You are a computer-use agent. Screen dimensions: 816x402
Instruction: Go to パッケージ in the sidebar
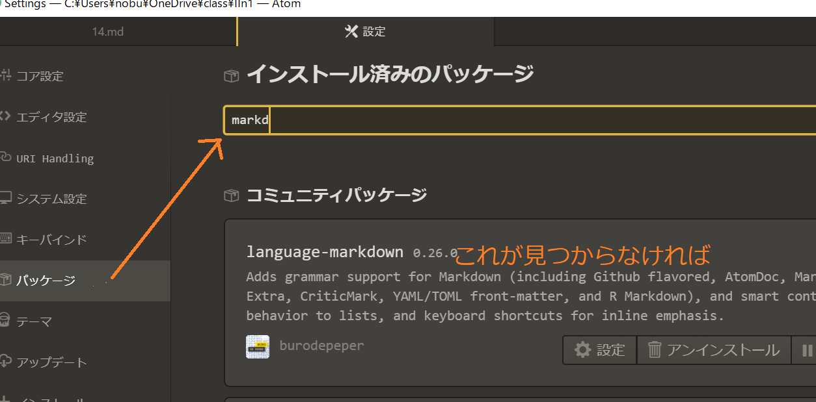click(x=46, y=281)
